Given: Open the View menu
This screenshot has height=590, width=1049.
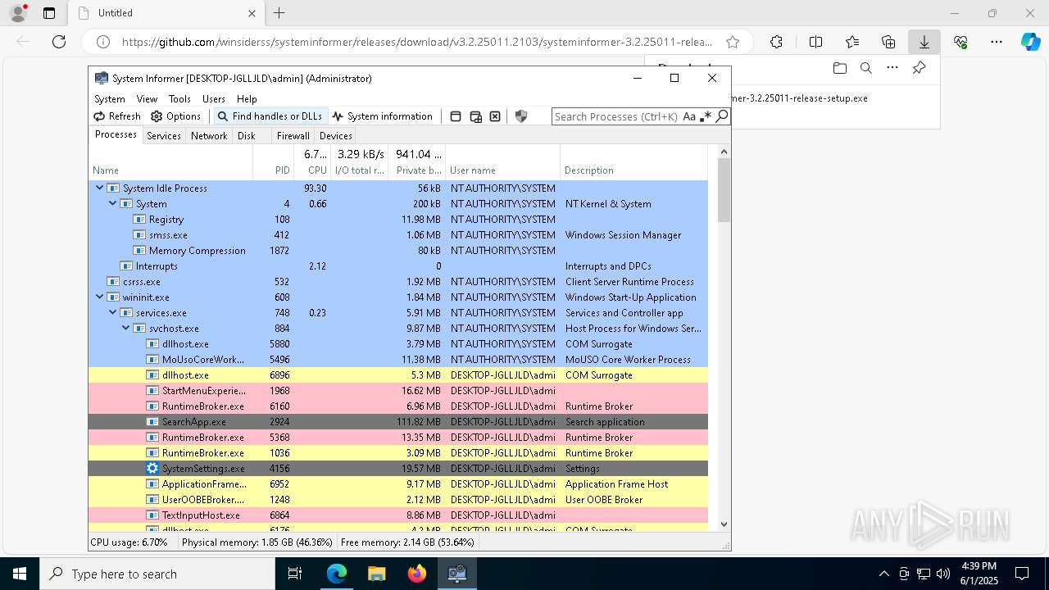Looking at the screenshot, I should (148, 98).
